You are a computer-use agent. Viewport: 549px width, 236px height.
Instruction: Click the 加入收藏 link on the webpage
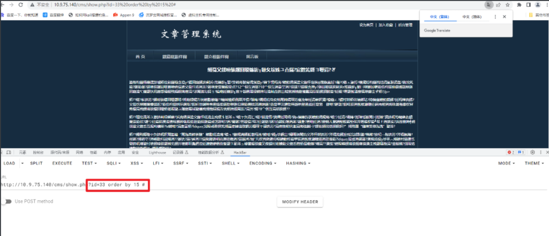coord(385,25)
